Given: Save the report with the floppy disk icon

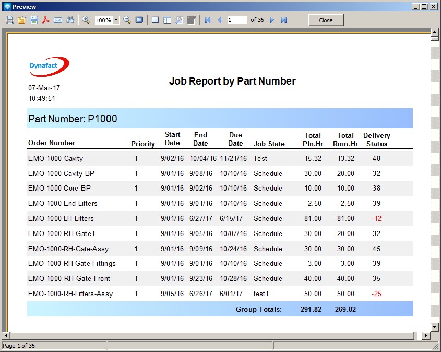Looking at the screenshot, I should [33, 20].
